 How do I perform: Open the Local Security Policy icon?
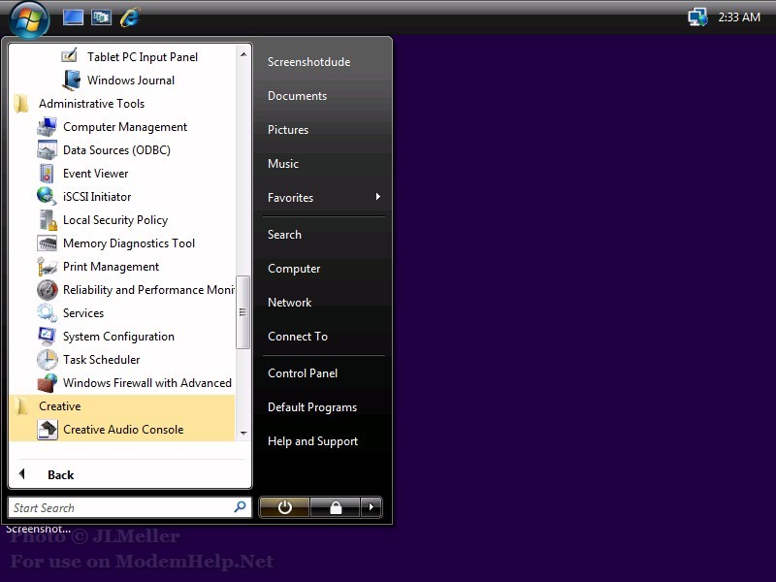pyautogui.click(x=48, y=220)
